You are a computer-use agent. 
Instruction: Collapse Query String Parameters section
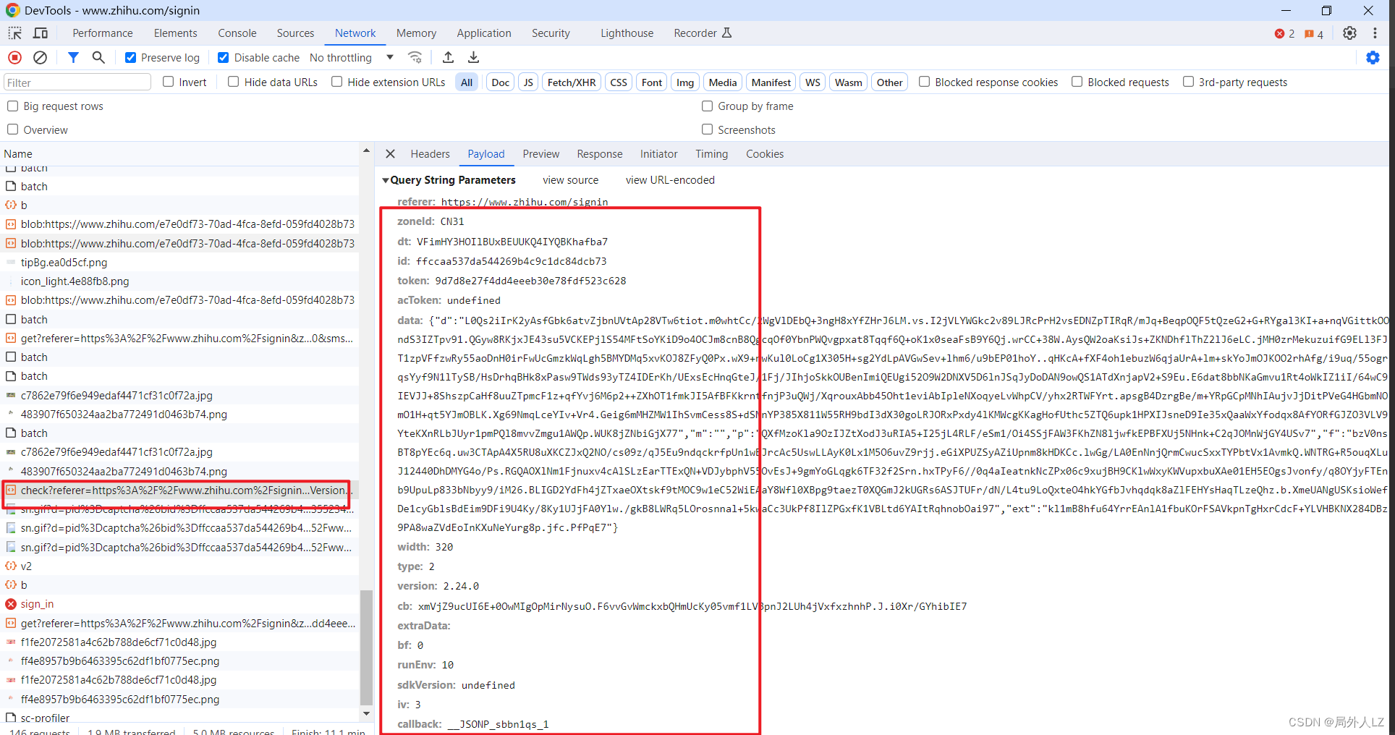pos(386,180)
